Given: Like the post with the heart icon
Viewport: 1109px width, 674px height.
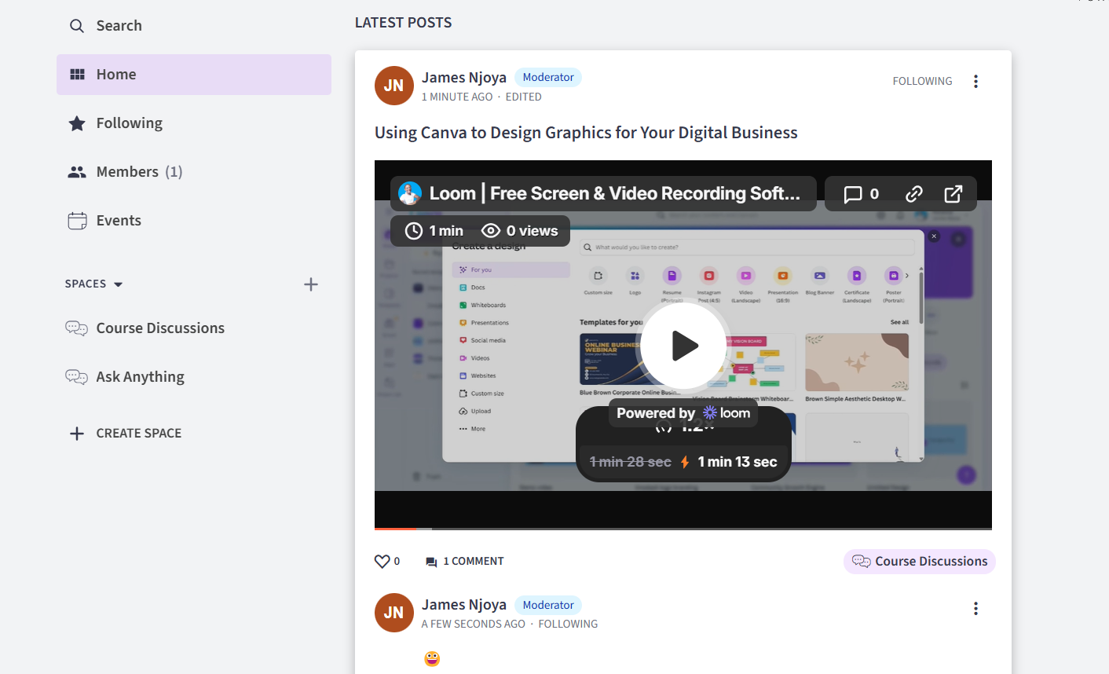Looking at the screenshot, I should [x=382, y=562].
